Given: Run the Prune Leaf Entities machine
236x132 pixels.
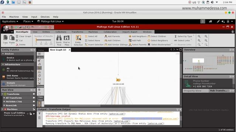Looking at the screenshot, I should 34,114.
